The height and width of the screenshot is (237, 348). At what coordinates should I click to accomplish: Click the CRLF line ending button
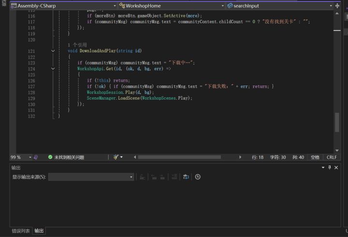(x=332, y=157)
